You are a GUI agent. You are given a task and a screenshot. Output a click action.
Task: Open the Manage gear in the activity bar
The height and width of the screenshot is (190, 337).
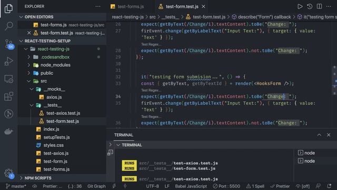point(8,173)
